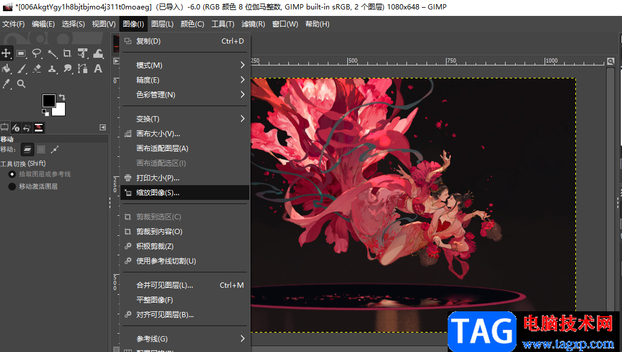622x352 pixels.
Task: Select the Zoom magnifier tool
Action: (x=21, y=84)
